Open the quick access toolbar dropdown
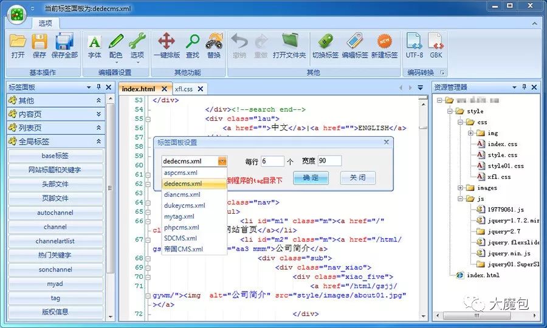The width and height of the screenshot is (547, 328). (32, 8)
